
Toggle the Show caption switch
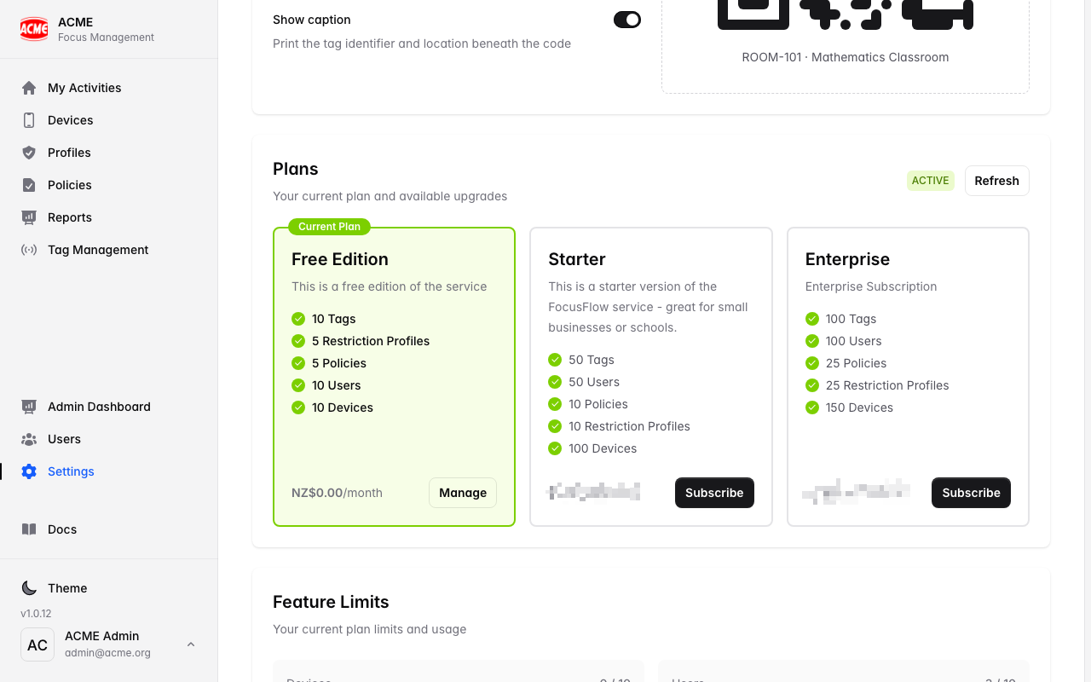click(x=627, y=20)
